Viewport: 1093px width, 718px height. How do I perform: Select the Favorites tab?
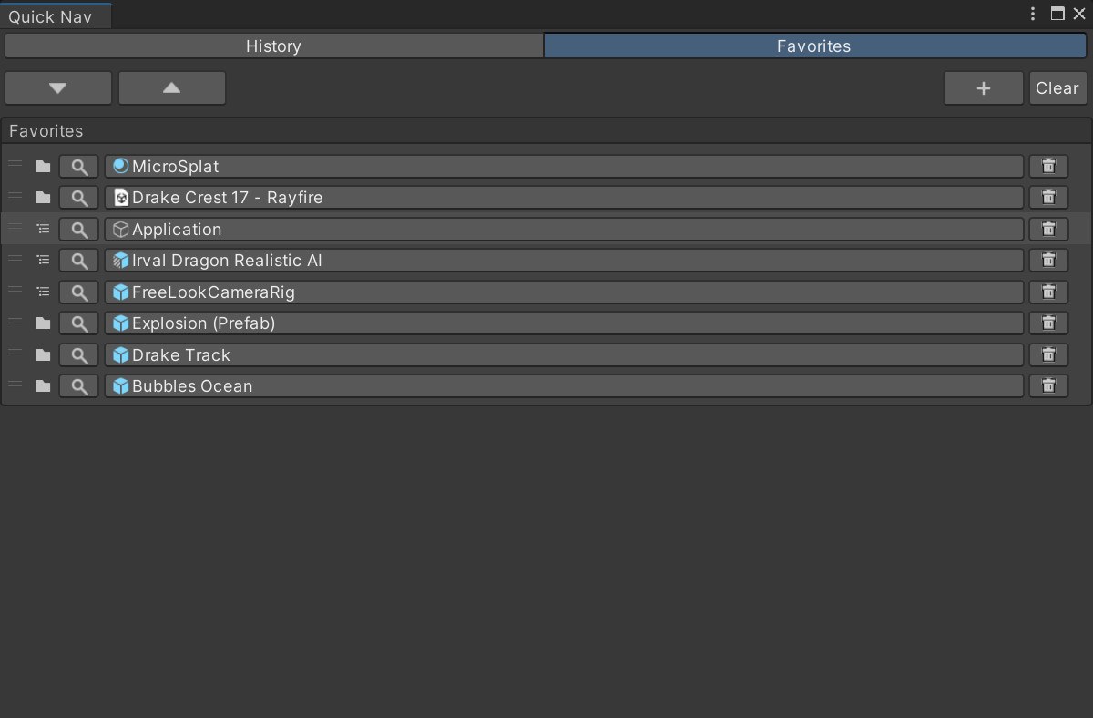click(x=814, y=46)
